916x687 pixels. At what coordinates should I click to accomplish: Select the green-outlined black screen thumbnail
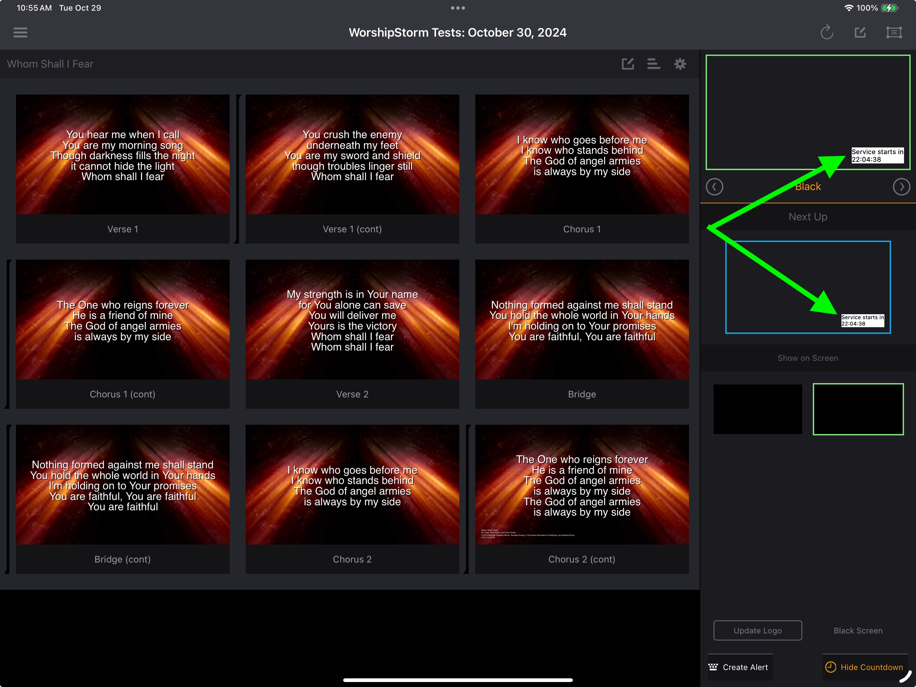coord(858,409)
